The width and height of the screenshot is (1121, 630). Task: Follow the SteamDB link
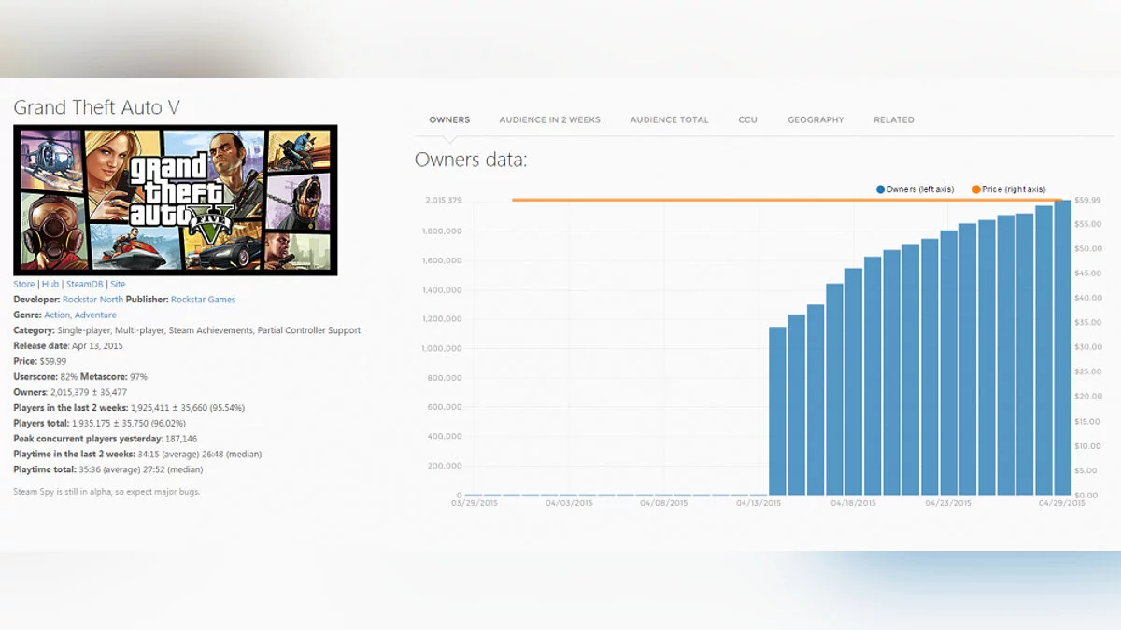pyautogui.click(x=84, y=284)
